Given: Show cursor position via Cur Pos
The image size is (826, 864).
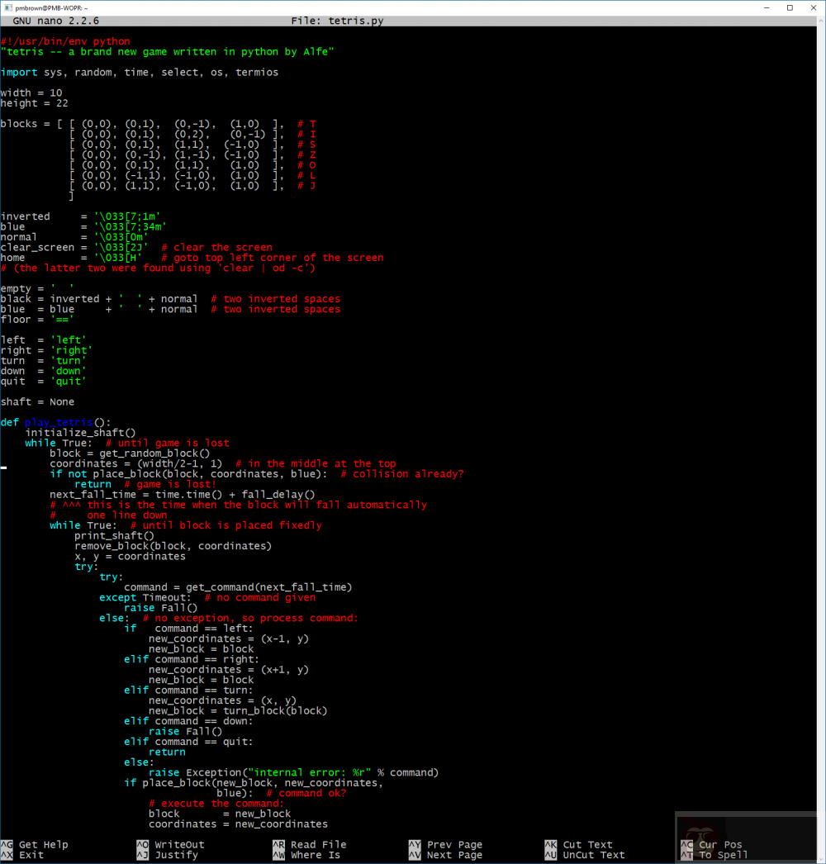Looking at the screenshot, I should (719, 845).
